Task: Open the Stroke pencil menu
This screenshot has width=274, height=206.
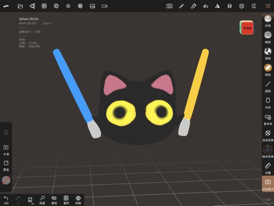Action: click(x=181, y=6)
